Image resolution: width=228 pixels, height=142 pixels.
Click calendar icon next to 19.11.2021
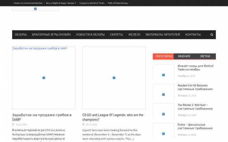[x=13, y=125]
